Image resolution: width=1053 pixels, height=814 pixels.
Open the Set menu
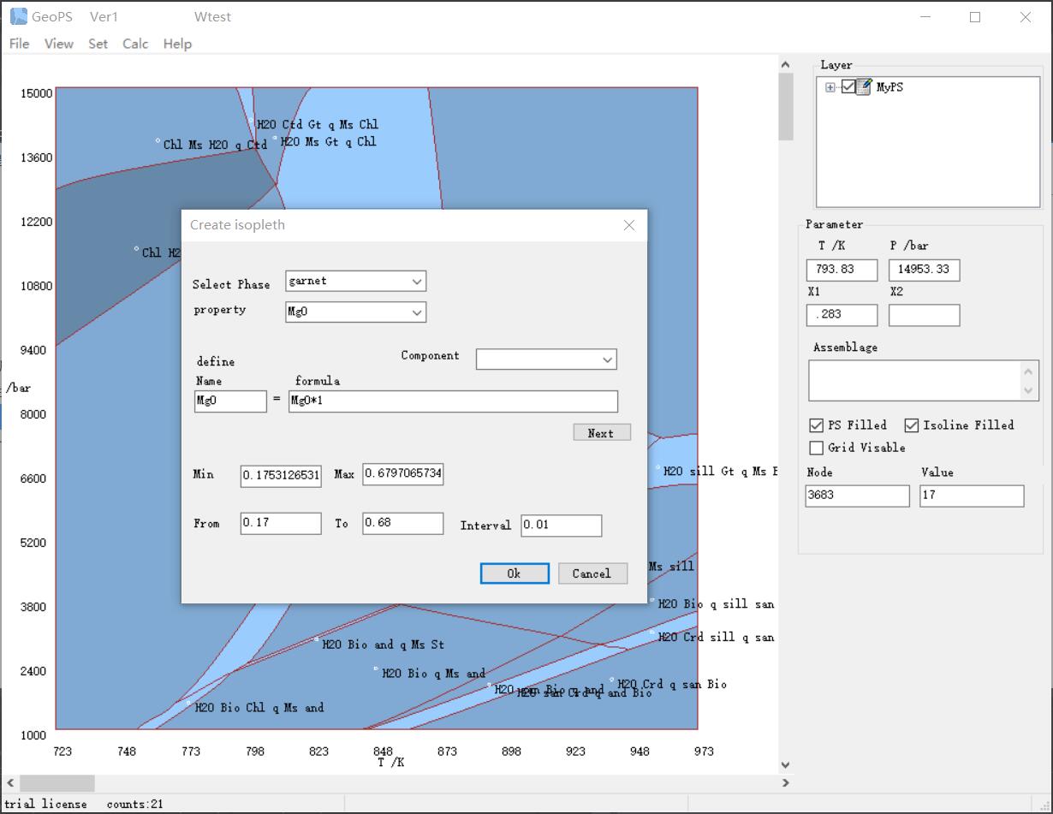[98, 44]
